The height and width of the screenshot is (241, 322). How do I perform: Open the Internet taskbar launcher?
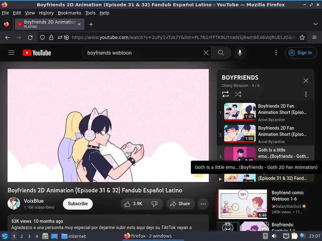(74, 236)
